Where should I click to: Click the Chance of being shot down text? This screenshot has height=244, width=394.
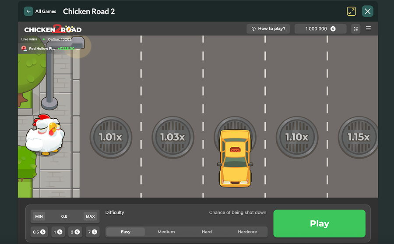click(x=238, y=212)
